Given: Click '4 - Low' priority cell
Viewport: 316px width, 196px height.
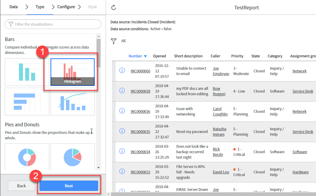Looking at the screenshot, I should point(239,91).
